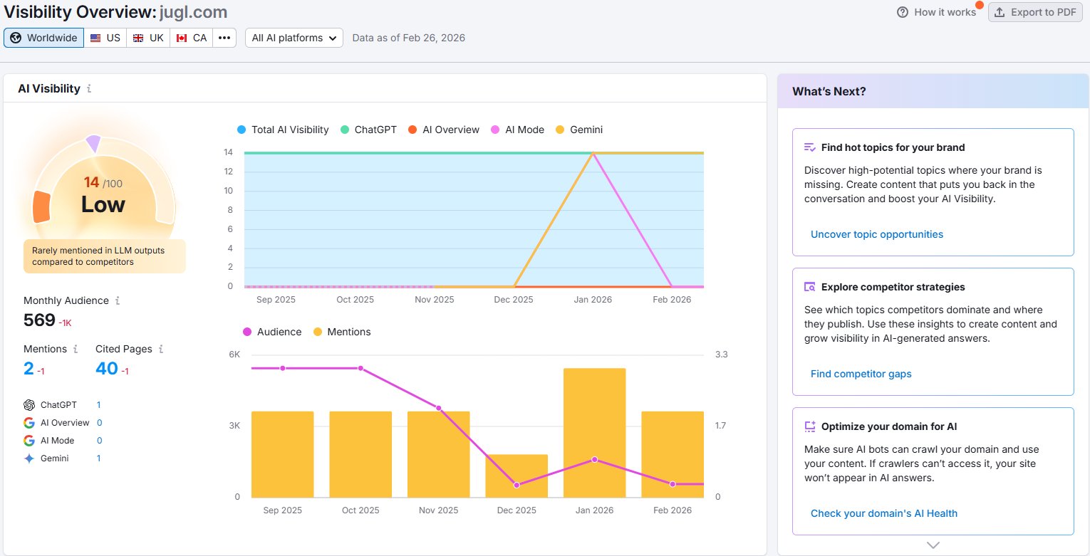Click the Monthly Audience info icon

tap(118, 300)
